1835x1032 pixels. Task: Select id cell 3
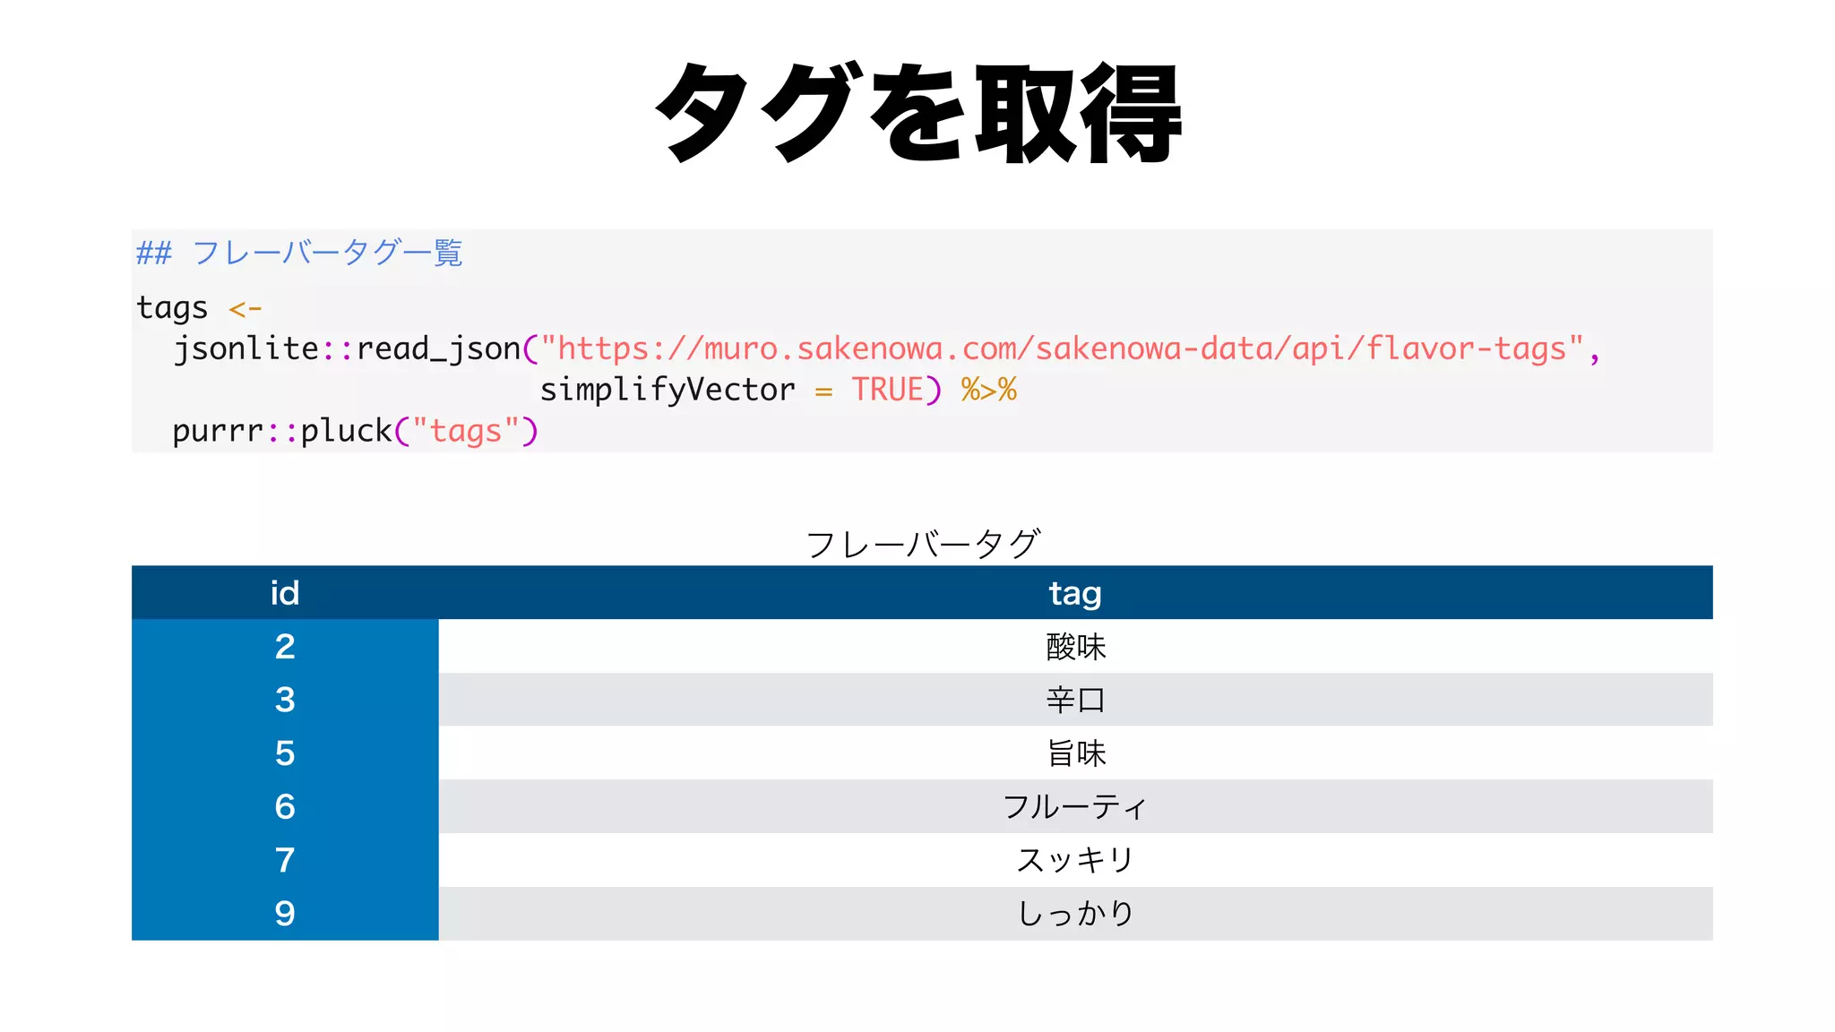pos(285,700)
